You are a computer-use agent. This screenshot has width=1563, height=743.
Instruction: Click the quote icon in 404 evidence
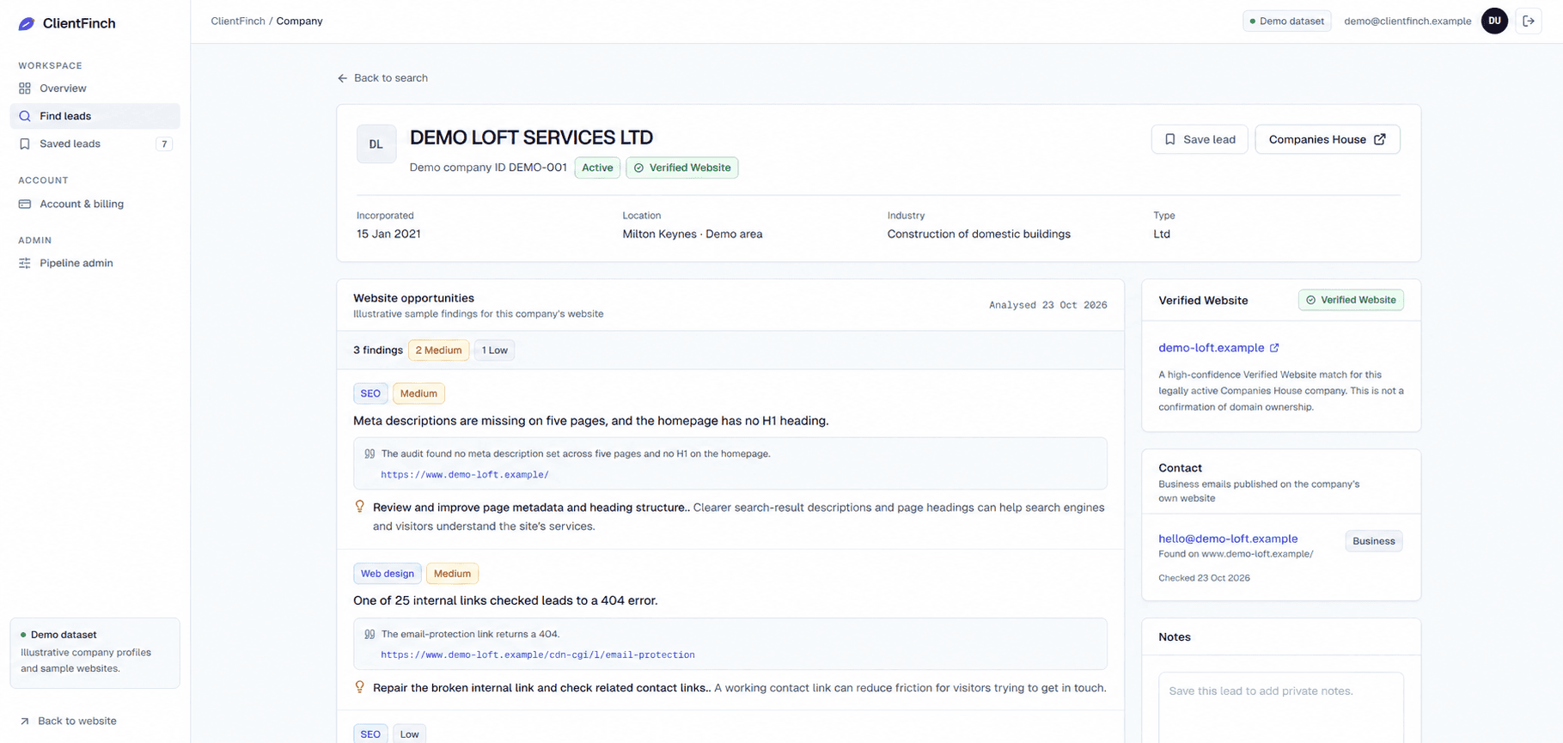click(369, 634)
